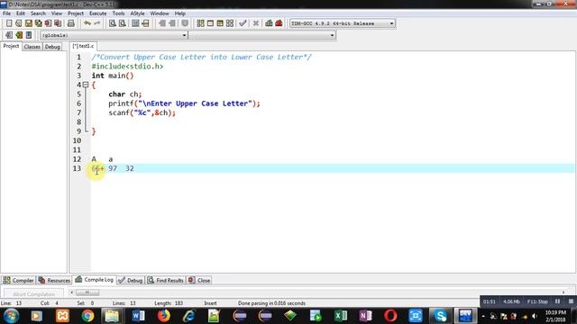The width and height of the screenshot is (577, 324).
Task: Start debugging with the checkmark icon
Action: click(x=243, y=23)
